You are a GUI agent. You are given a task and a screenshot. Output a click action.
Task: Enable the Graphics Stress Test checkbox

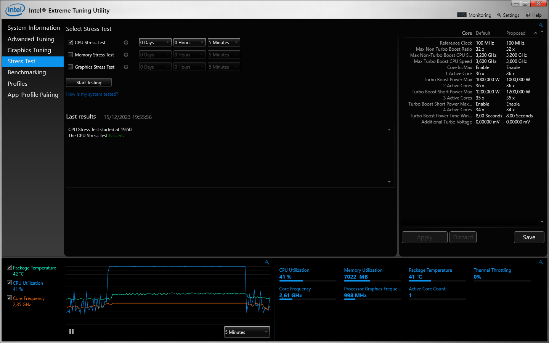[x=70, y=67]
